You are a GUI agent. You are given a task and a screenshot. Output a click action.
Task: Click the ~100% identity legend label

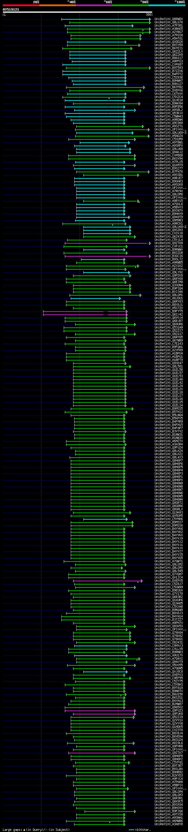click(180, 2)
